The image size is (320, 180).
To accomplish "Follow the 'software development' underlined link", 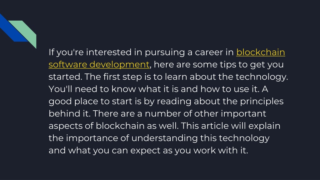I will click(x=99, y=64).
